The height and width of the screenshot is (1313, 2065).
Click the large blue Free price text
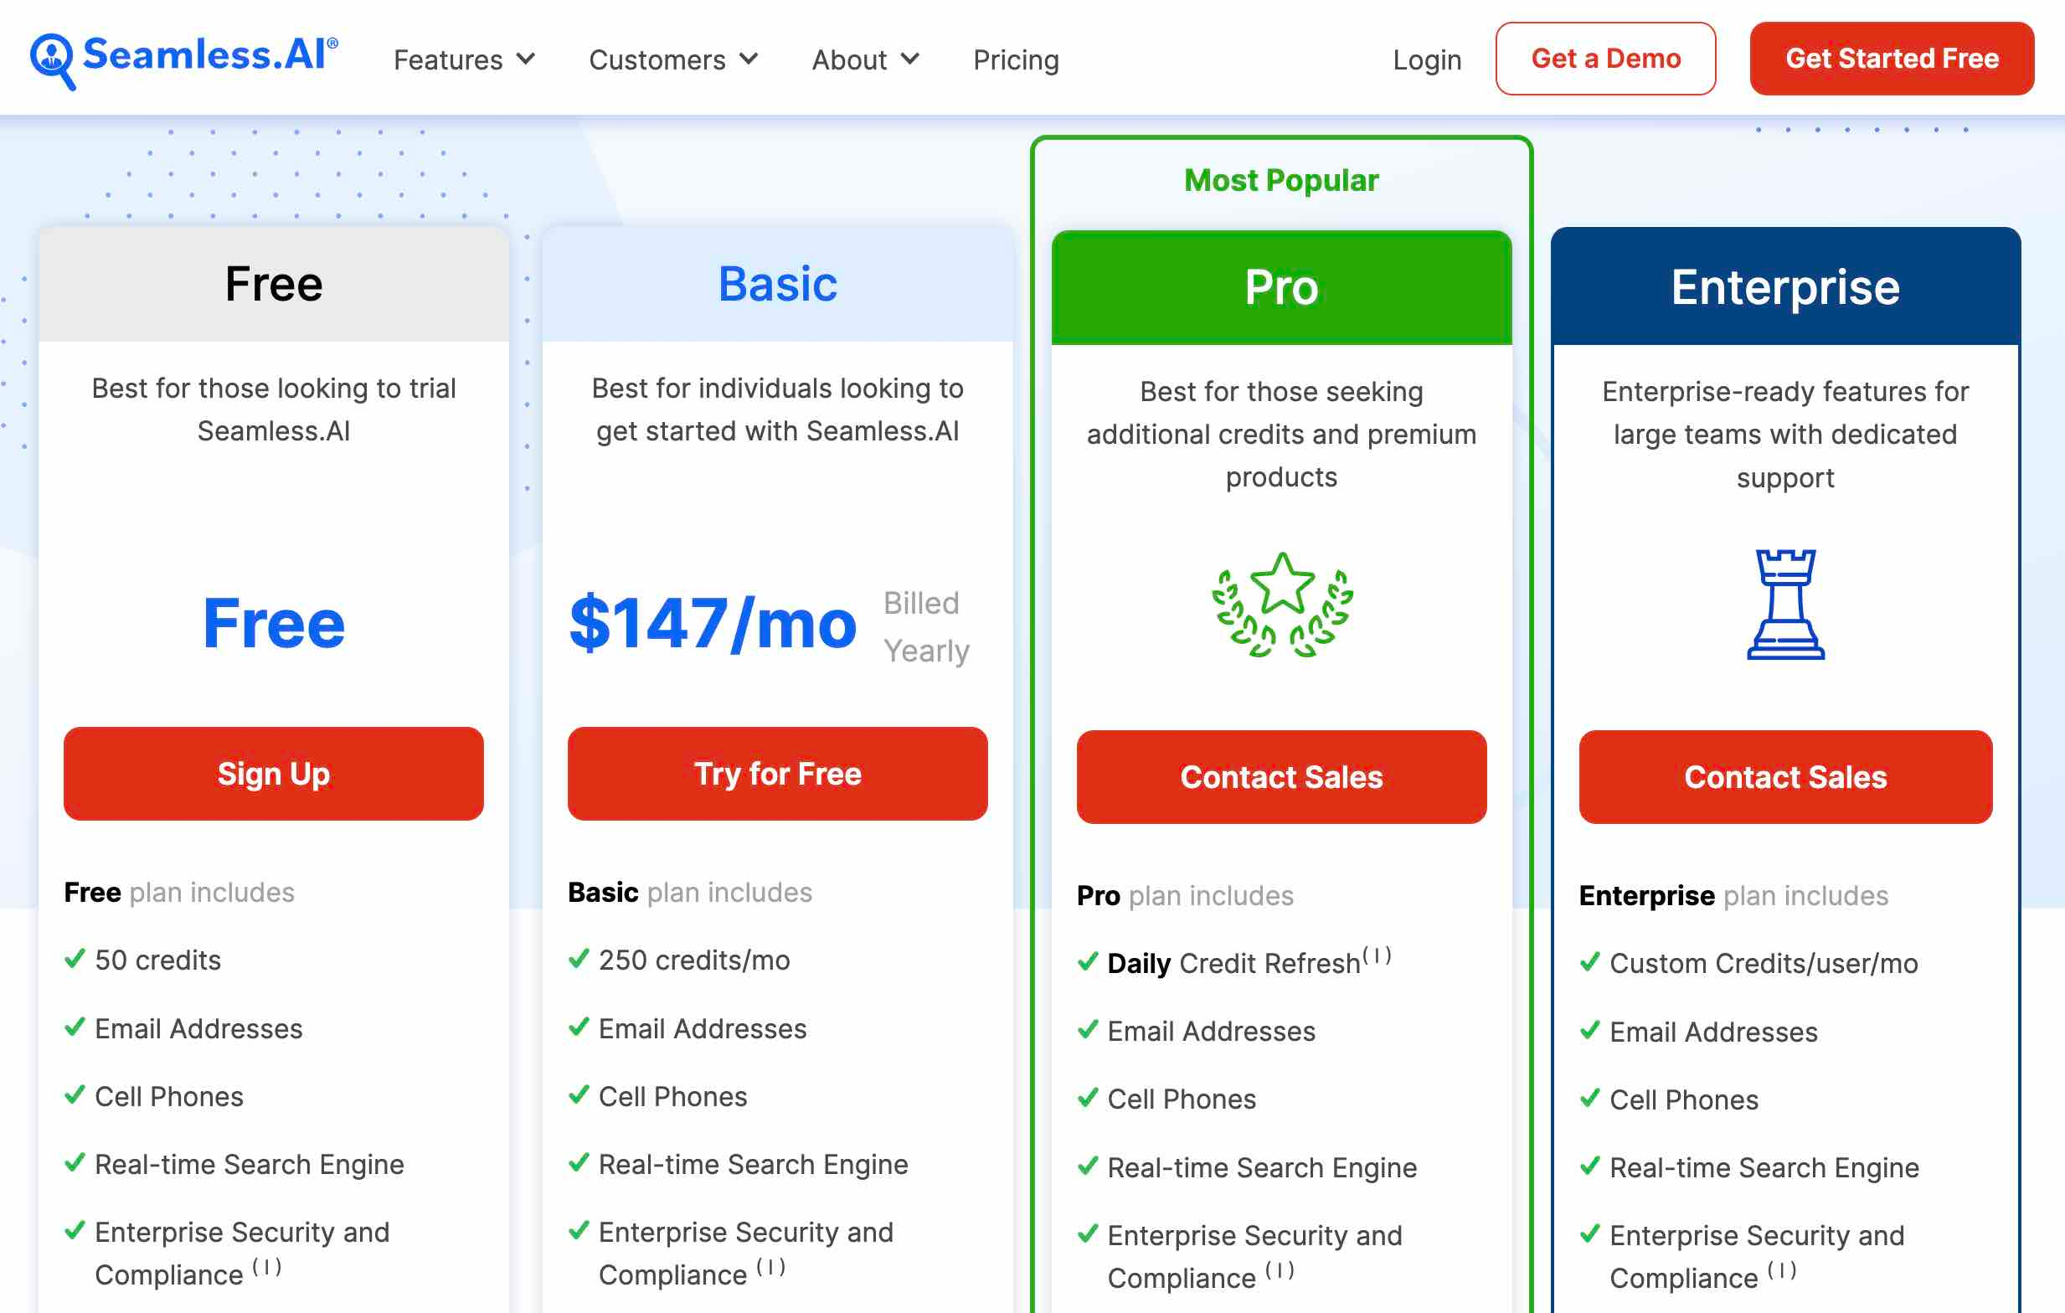(274, 624)
